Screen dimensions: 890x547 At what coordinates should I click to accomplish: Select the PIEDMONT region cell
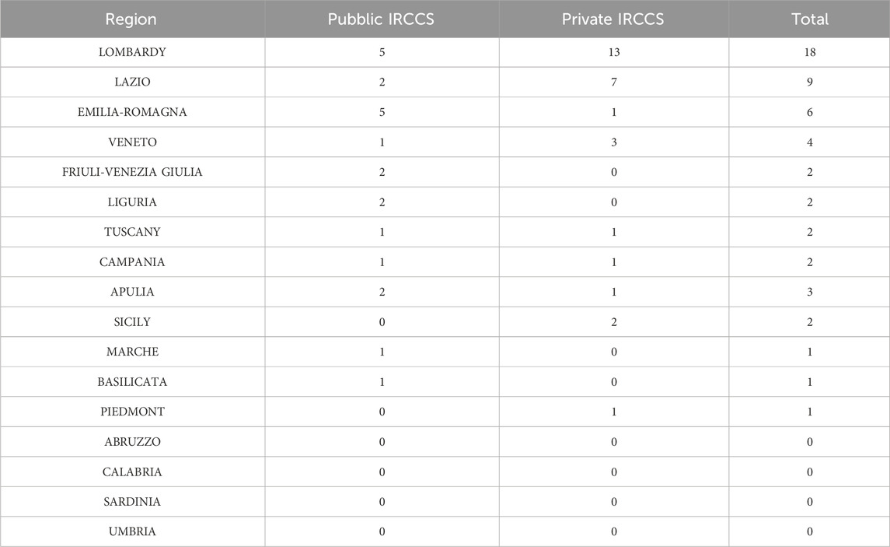[x=131, y=412]
